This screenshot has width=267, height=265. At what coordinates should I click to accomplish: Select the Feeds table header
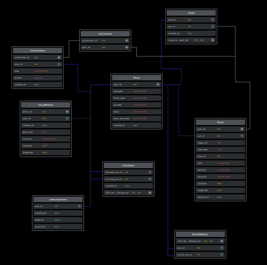pyautogui.click(x=191, y=13)
